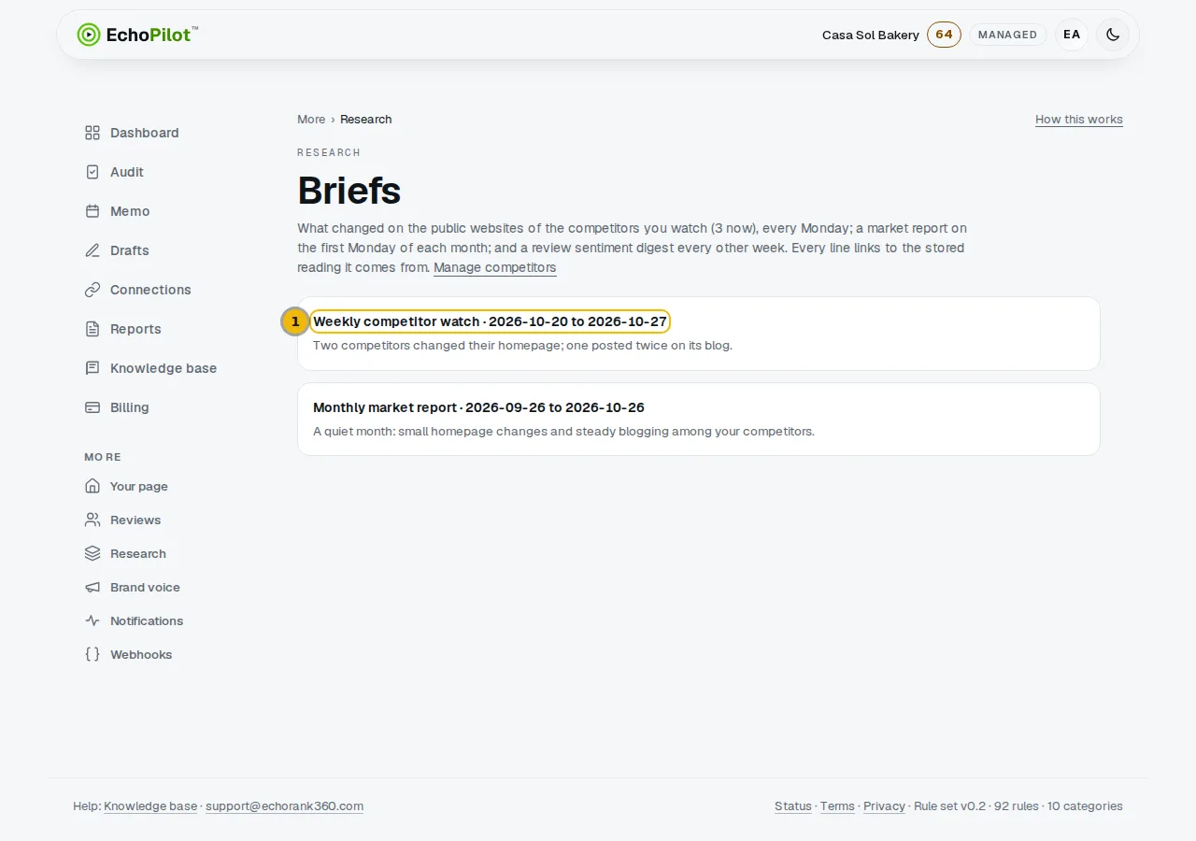Click the Your page home icon

point(93,486)
